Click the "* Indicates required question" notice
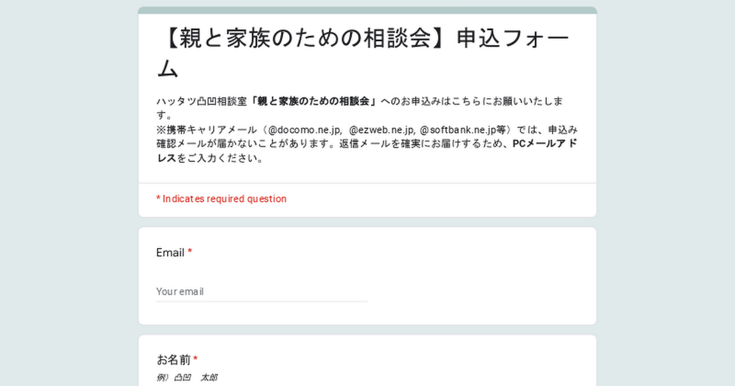The height and width of the screenshot is (386, 735). pos(221,199)
